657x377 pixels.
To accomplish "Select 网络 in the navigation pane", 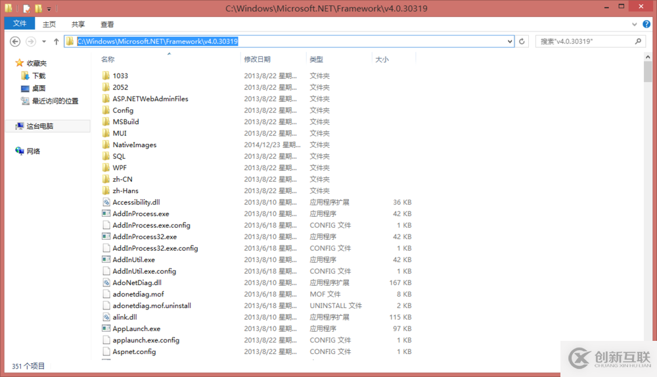I will [x=33, y=151].
